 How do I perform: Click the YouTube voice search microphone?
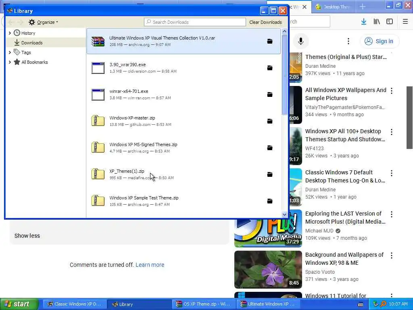(x=301, y=41)
